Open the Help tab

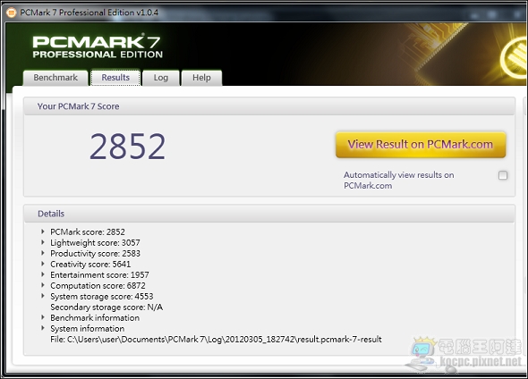(x=201, y=78)
